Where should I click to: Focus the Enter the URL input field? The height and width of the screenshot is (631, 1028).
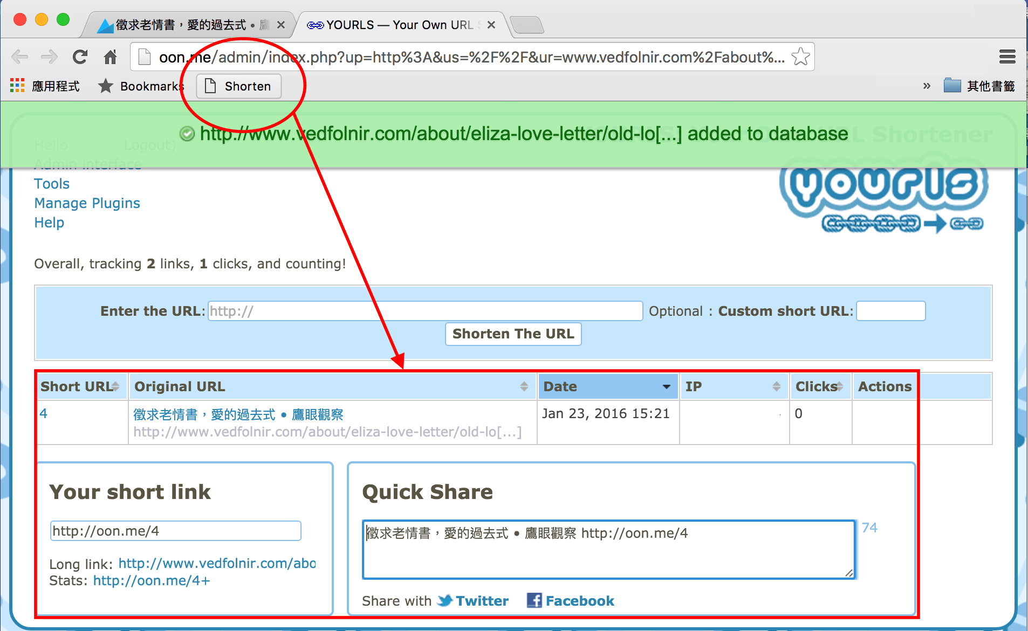[425, 311]
